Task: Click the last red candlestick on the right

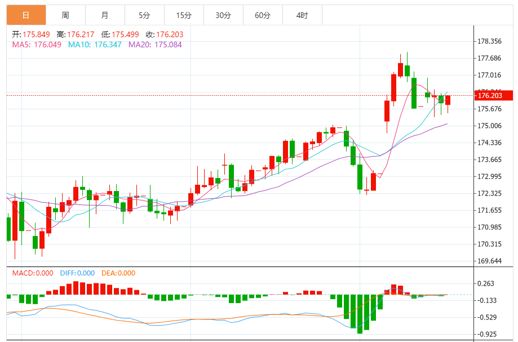Action: pyautogui.click(x=448, y=100)
